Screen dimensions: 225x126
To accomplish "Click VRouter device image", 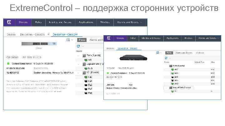I will [133, 58].
